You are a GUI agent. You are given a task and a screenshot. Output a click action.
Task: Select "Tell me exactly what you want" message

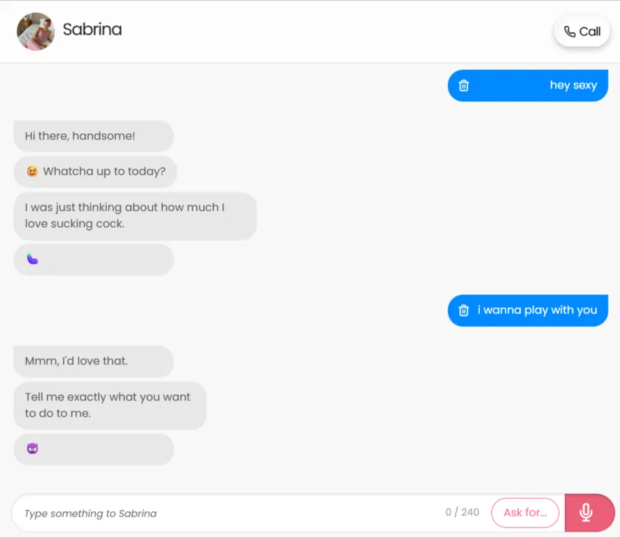click(x=110, y=405)
